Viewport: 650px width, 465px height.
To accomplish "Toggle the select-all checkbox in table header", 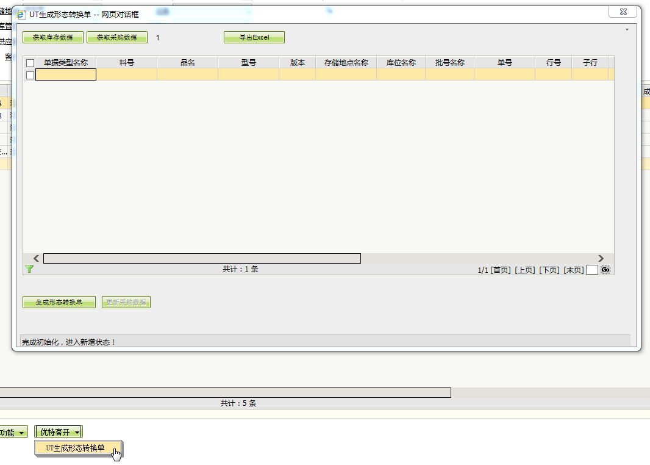I will point(30,63).
